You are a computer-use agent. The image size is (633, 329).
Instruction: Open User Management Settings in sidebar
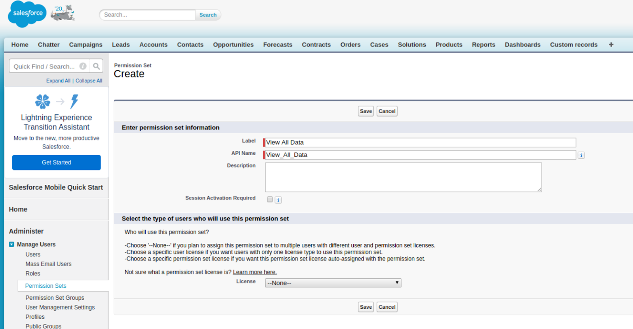tap(60, 307)
